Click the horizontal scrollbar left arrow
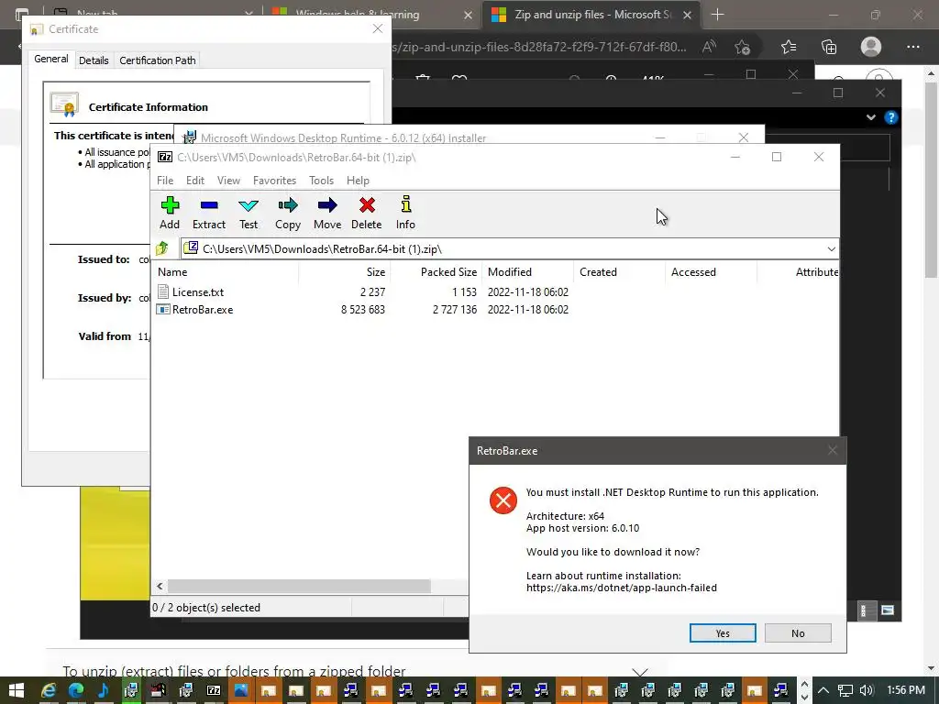 (x=160, y=586)
